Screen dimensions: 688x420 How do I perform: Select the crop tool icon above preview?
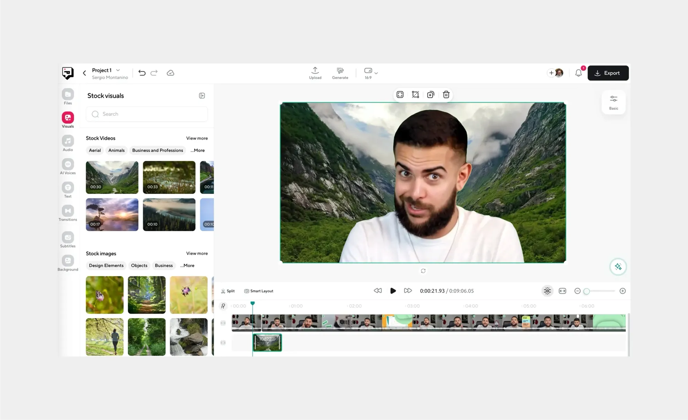(415, 95)
